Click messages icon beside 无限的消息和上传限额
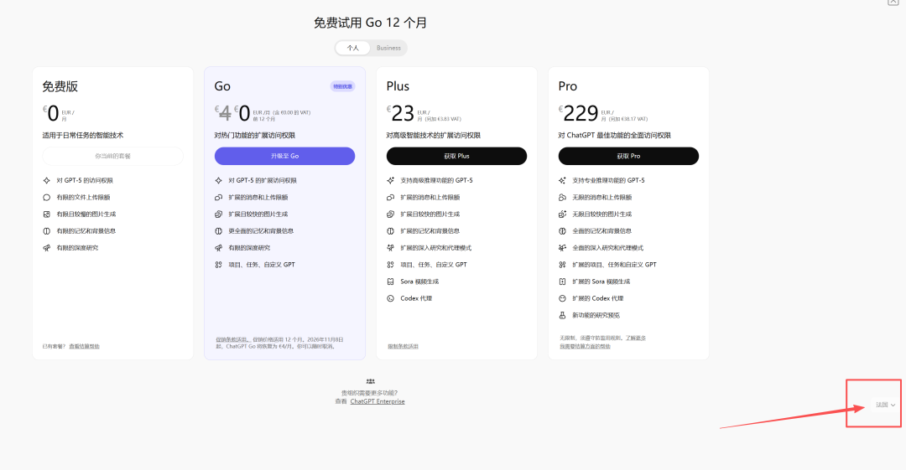 coord(562,198)
